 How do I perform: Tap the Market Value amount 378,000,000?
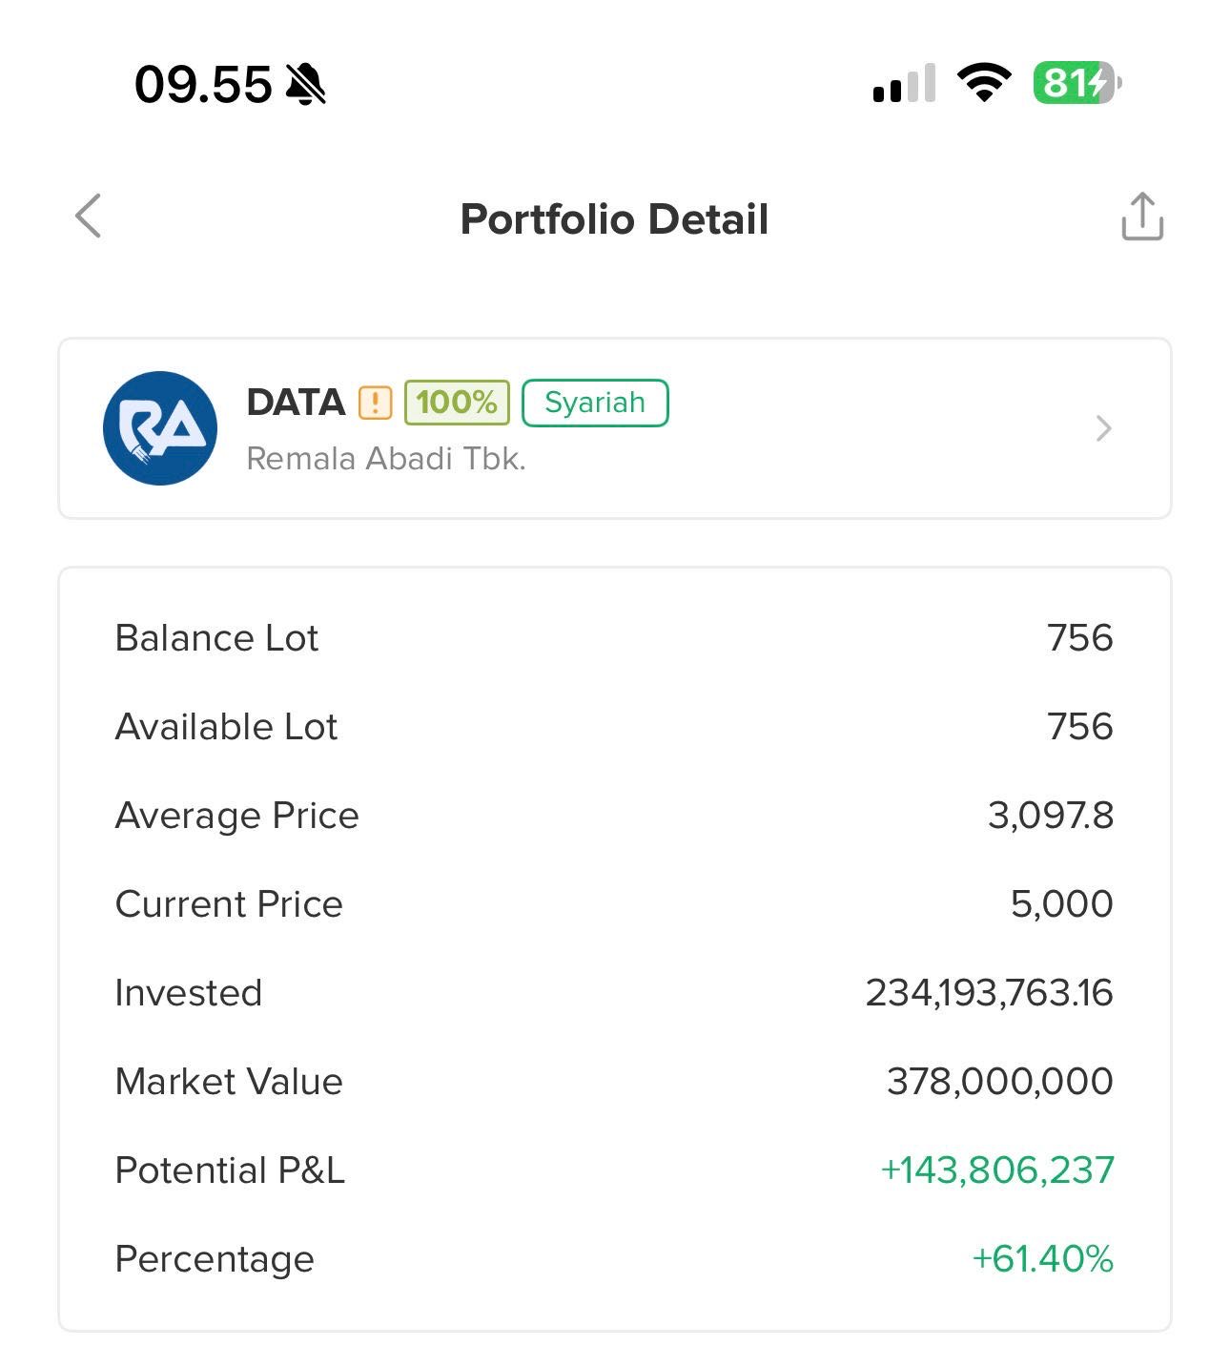pos(999,1081)
